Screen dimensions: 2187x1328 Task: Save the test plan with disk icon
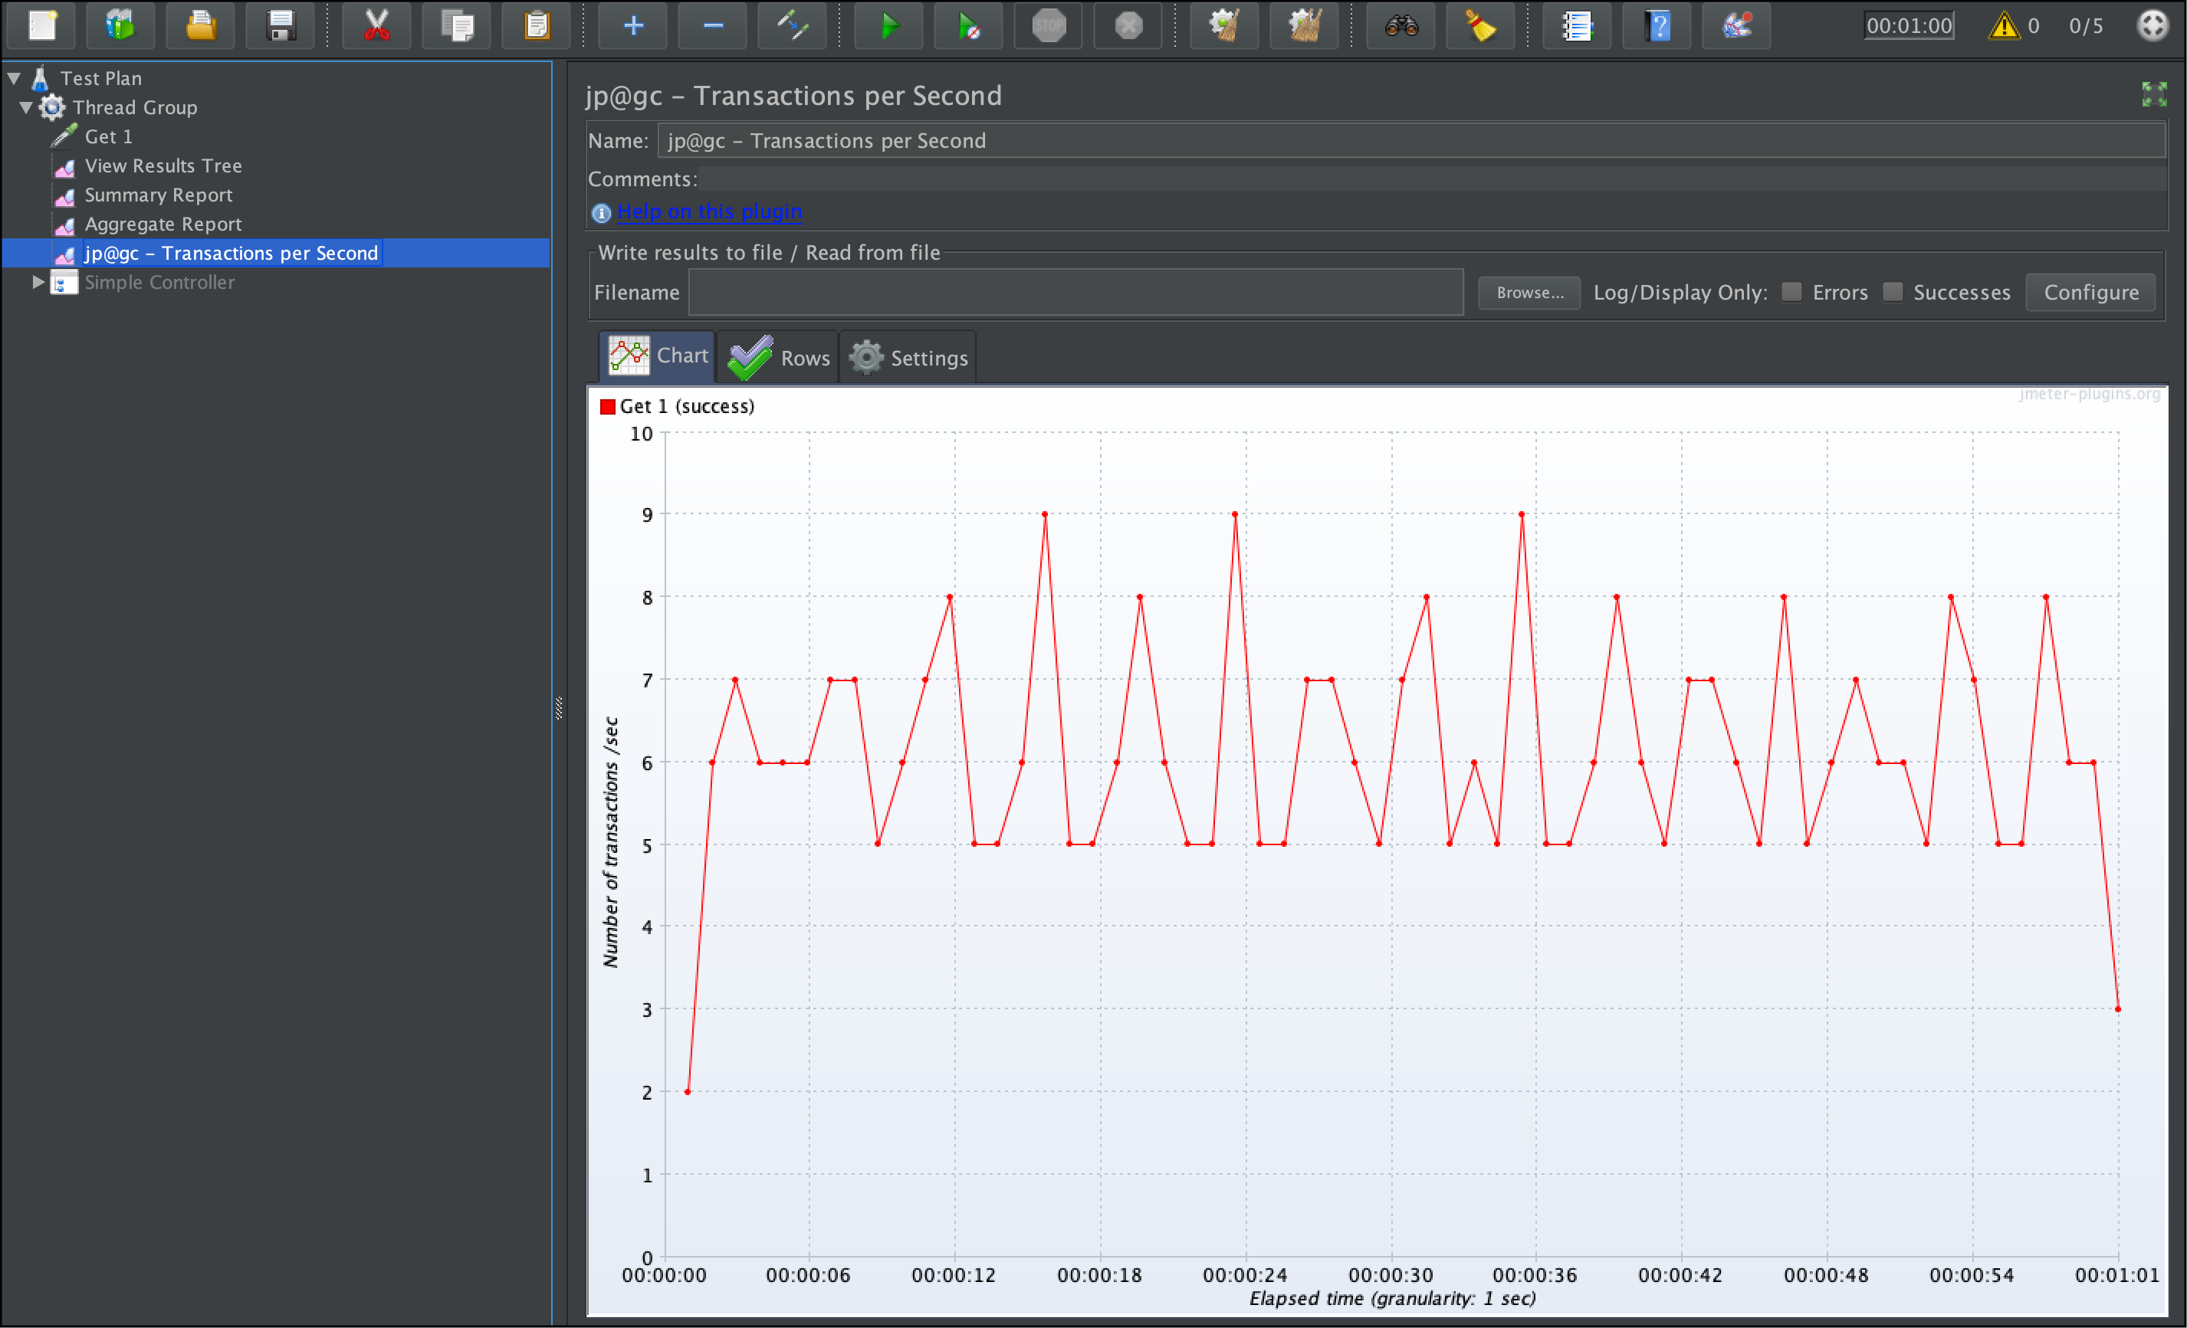tap(281, 26)
